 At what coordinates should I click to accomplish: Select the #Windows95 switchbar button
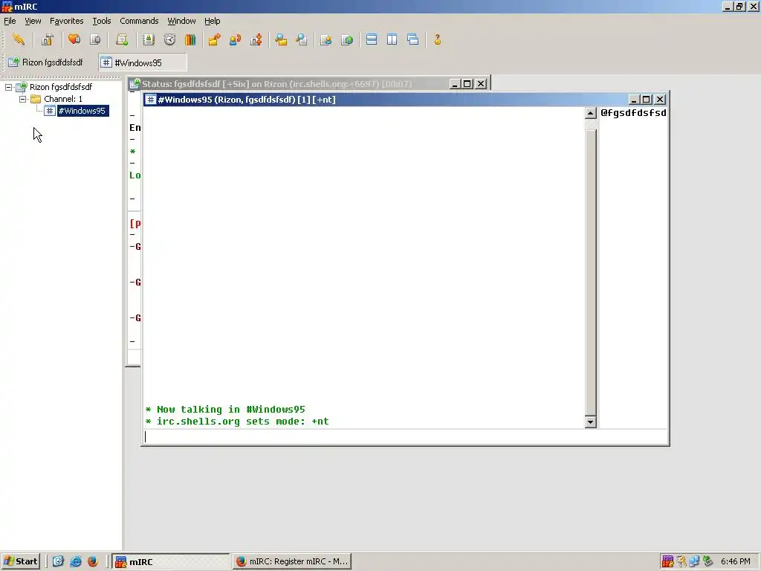click(x=143, y=62)
